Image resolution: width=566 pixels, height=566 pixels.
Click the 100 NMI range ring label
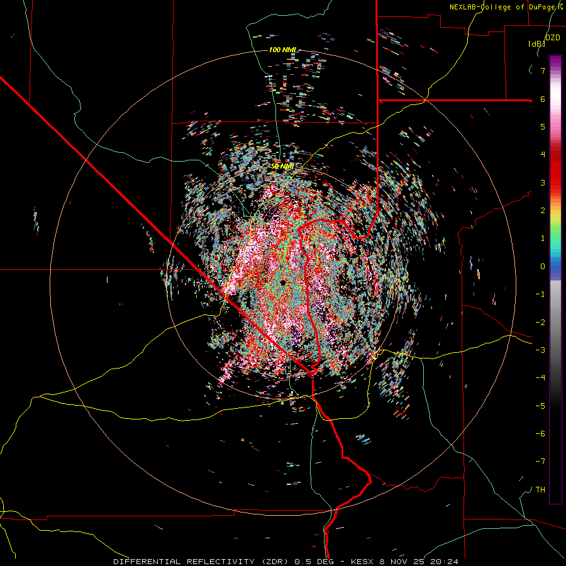(x=282, y=50)
